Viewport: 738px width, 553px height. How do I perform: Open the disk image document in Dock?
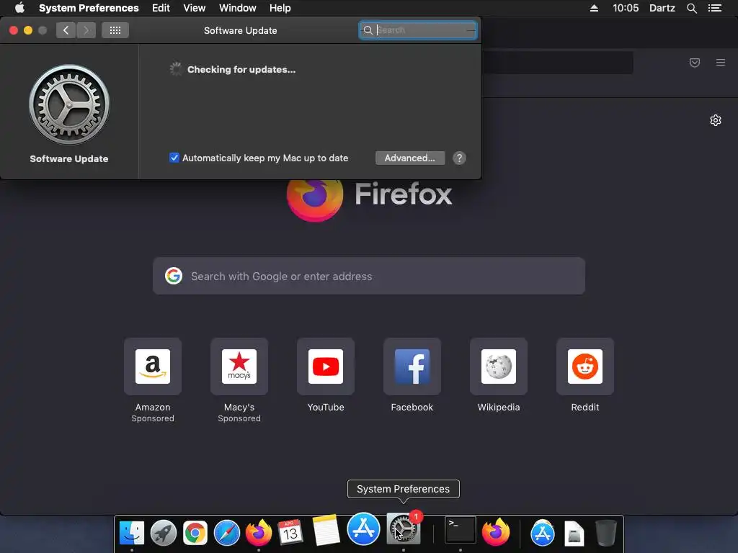click(x=574, y=534)
